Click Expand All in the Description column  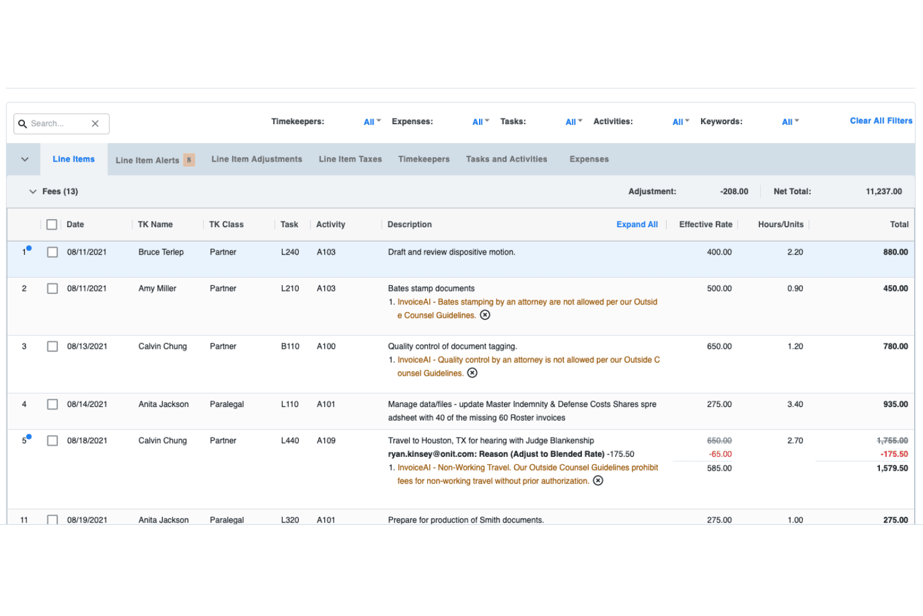point(637,224)
